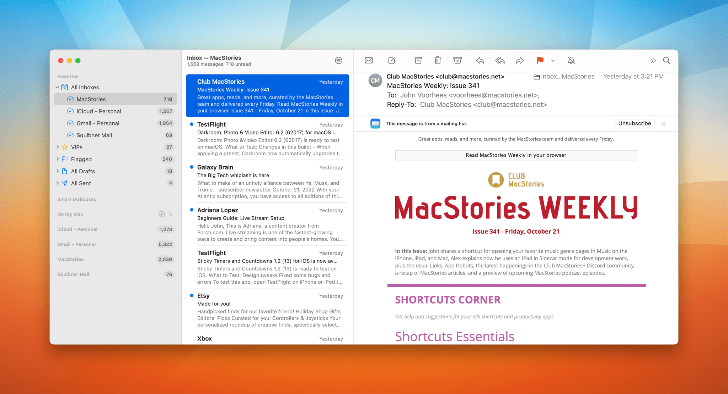Close the mailing list banner
The image size is (728, 394).
(662, 123)
